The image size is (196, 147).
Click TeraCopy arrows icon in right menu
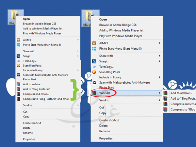coord(94,67)
